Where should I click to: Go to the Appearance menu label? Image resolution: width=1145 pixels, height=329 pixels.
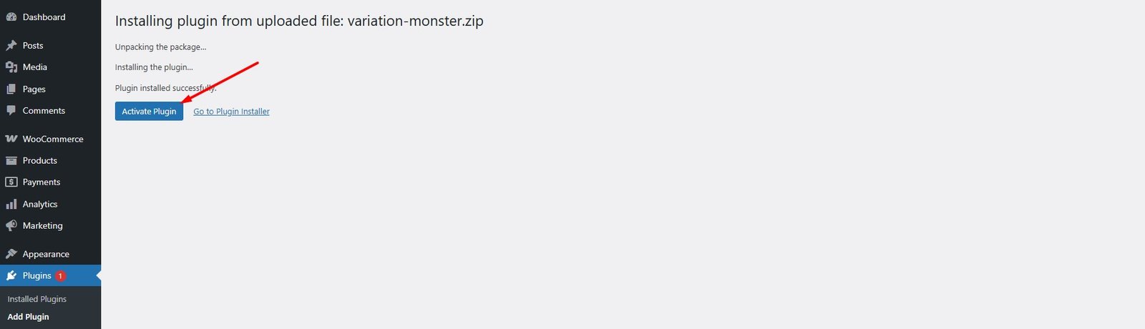[x=46, y=254]
